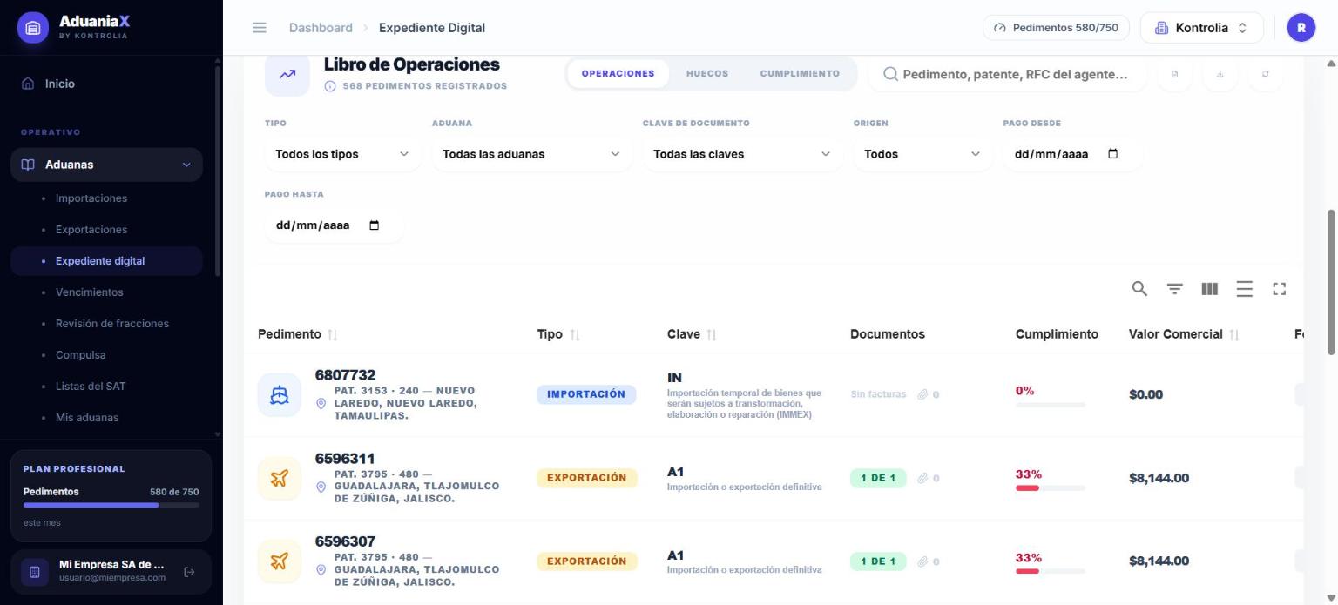The width and height of the screenshot is (1338, 605).
Task: Click the company icon beside Mi Empresa
Action: coord(35,572)
